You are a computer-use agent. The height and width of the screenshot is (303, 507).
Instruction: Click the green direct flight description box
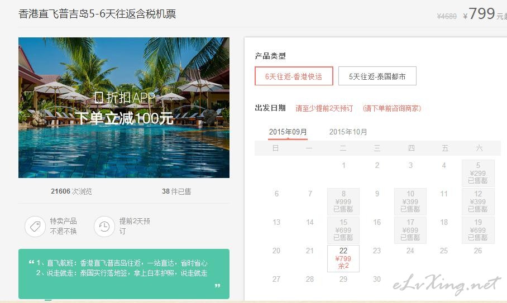click(x=124, y=274)
